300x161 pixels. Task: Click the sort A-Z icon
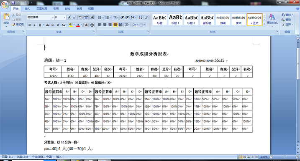pyautogui.click(x=140, y=18)
